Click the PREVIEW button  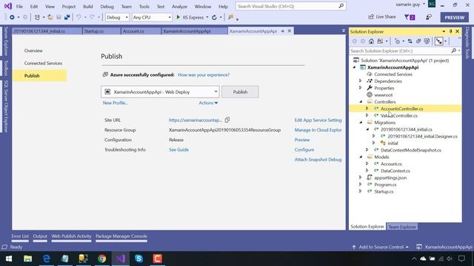(x=454, y=18)
